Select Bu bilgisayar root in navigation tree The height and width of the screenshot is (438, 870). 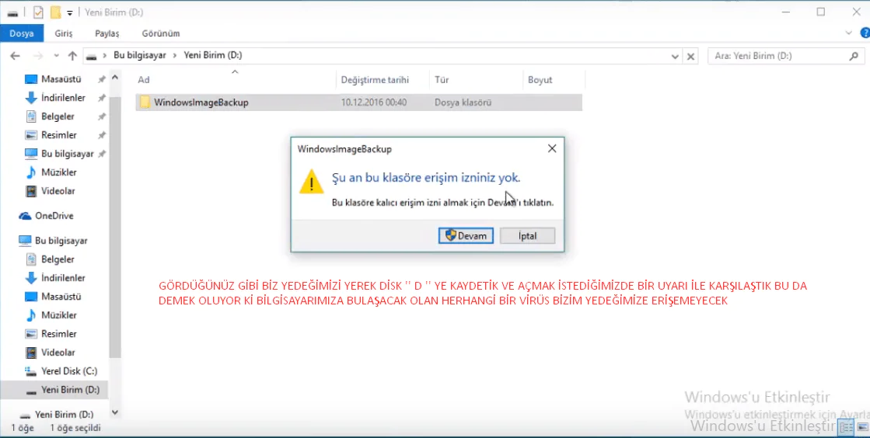point(61,241)
